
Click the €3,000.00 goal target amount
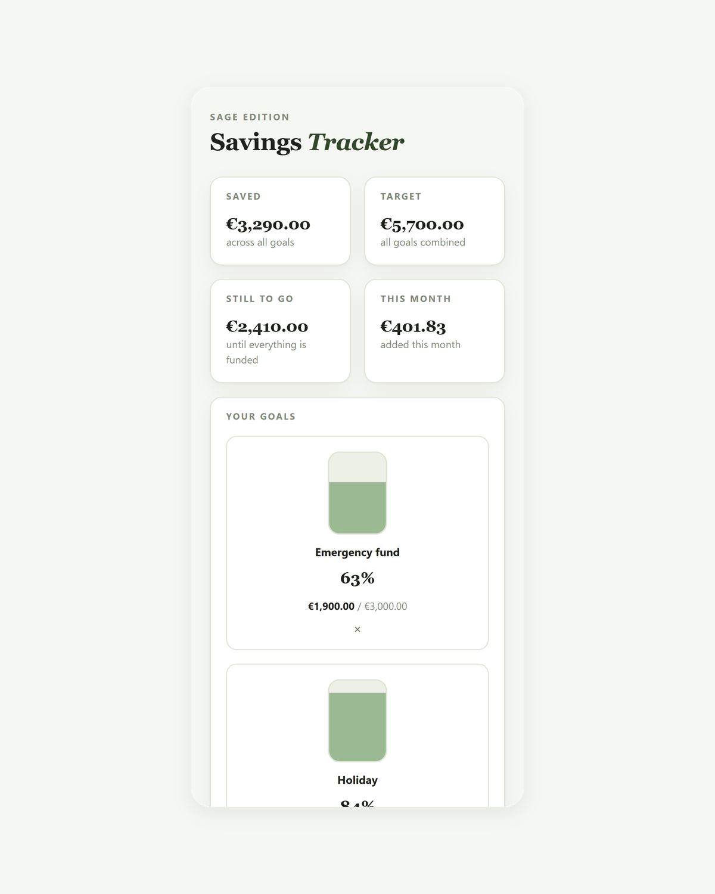point(386,606)
